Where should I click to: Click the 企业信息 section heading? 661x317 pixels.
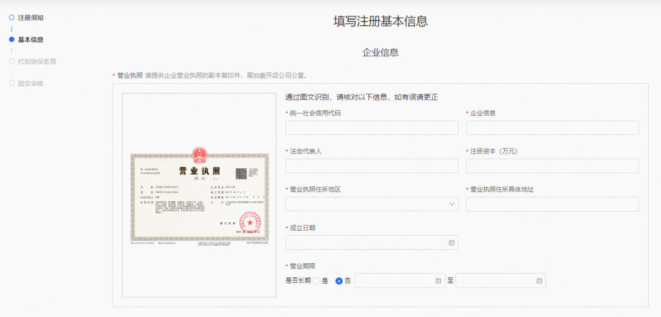pyautogui.click(x=381, y=53)
